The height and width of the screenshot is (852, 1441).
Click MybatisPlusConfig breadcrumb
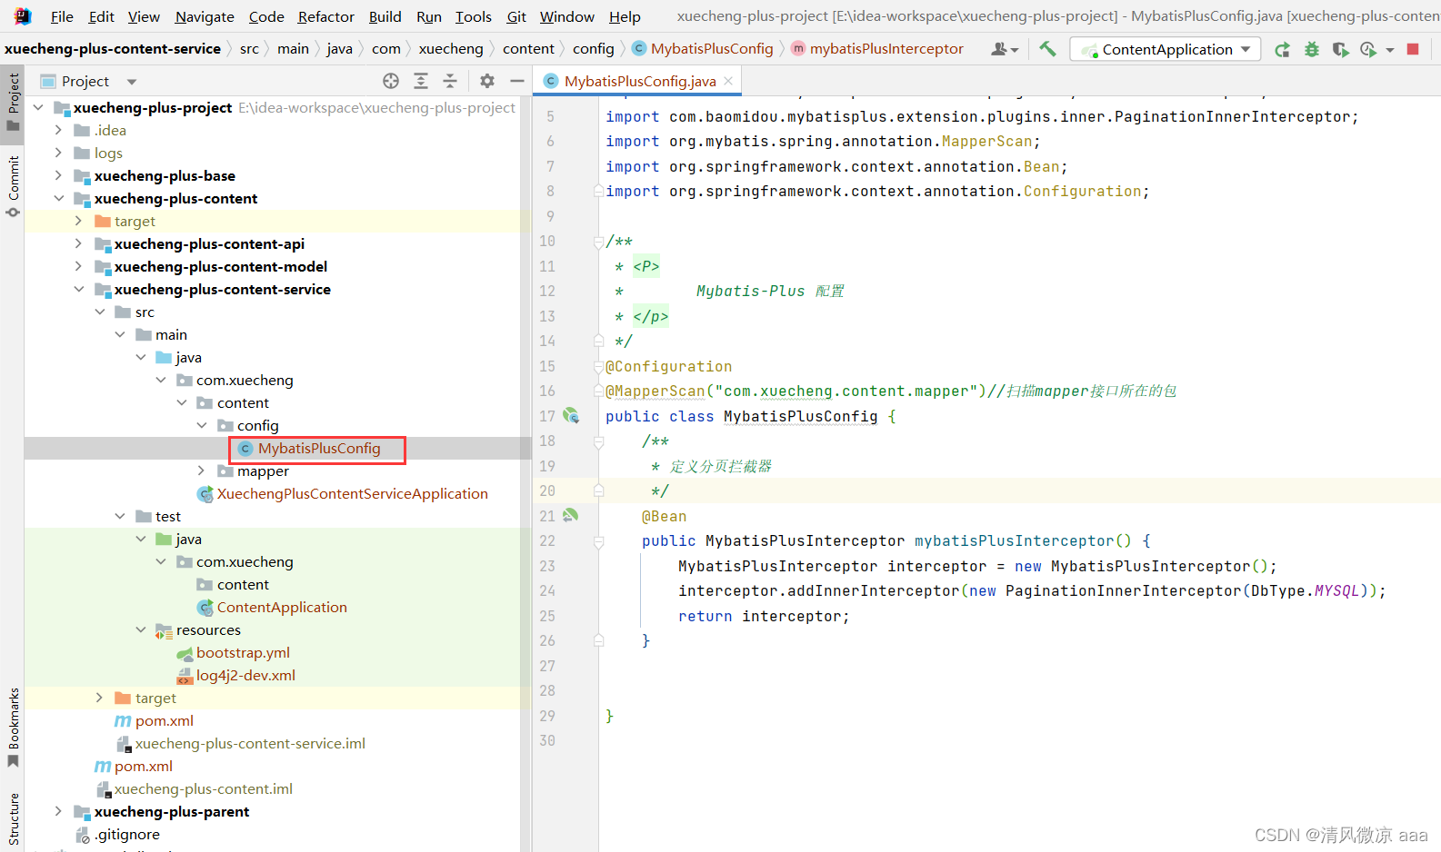tap(702, 48)
